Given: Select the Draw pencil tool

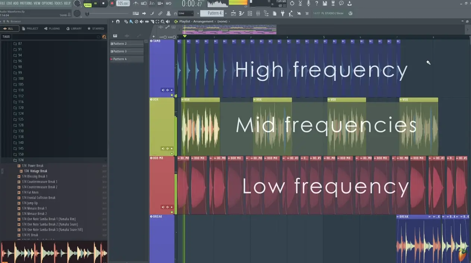Looking at the screenshot, I should 126,22.
